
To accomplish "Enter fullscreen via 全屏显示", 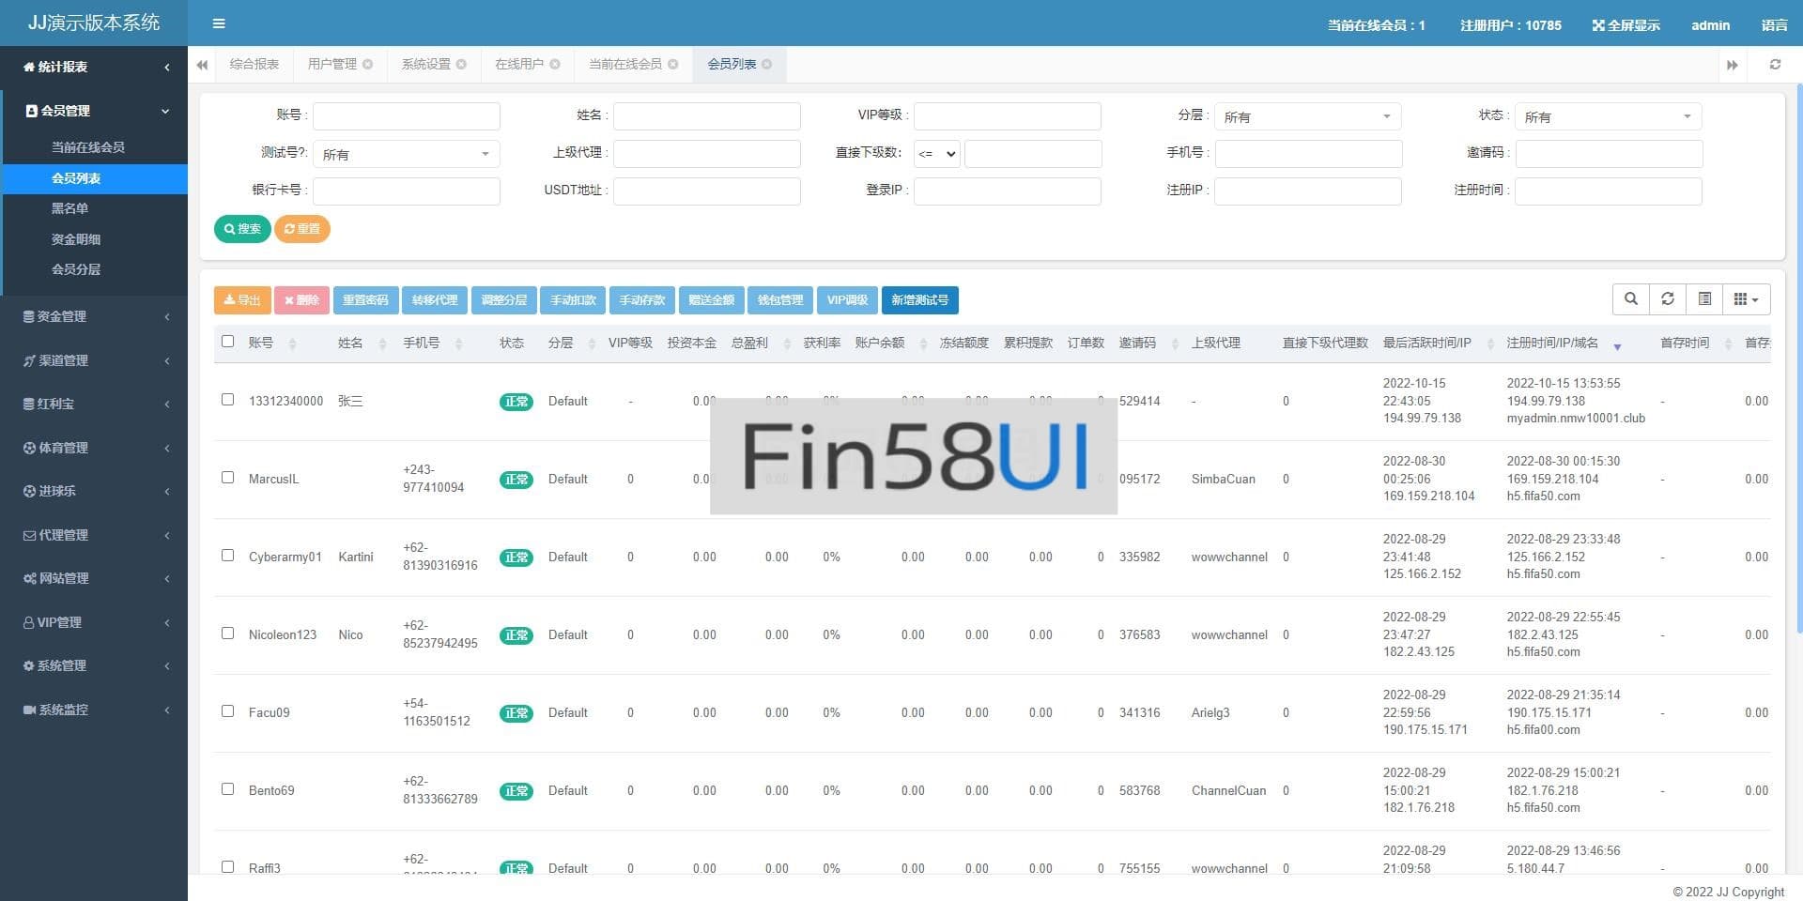I will [x=1626, y=25].
